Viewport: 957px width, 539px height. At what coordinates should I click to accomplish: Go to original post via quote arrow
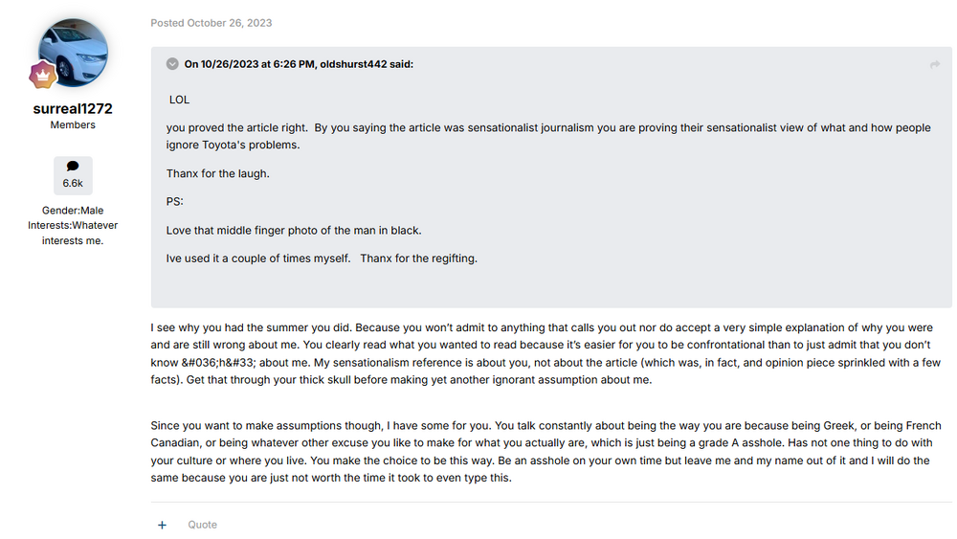(934, 64)
